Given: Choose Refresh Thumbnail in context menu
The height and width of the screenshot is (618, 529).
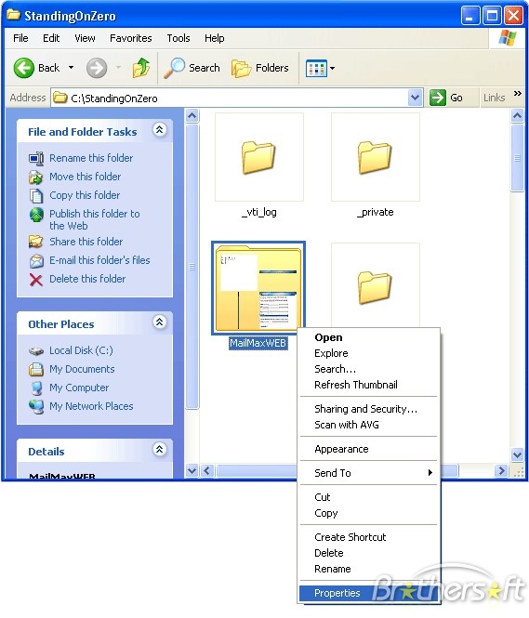Looking at the screenshot, I should click(368, 385).
